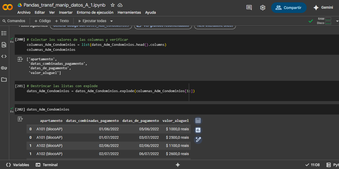Add a new Texto cell

pos(62,21)
